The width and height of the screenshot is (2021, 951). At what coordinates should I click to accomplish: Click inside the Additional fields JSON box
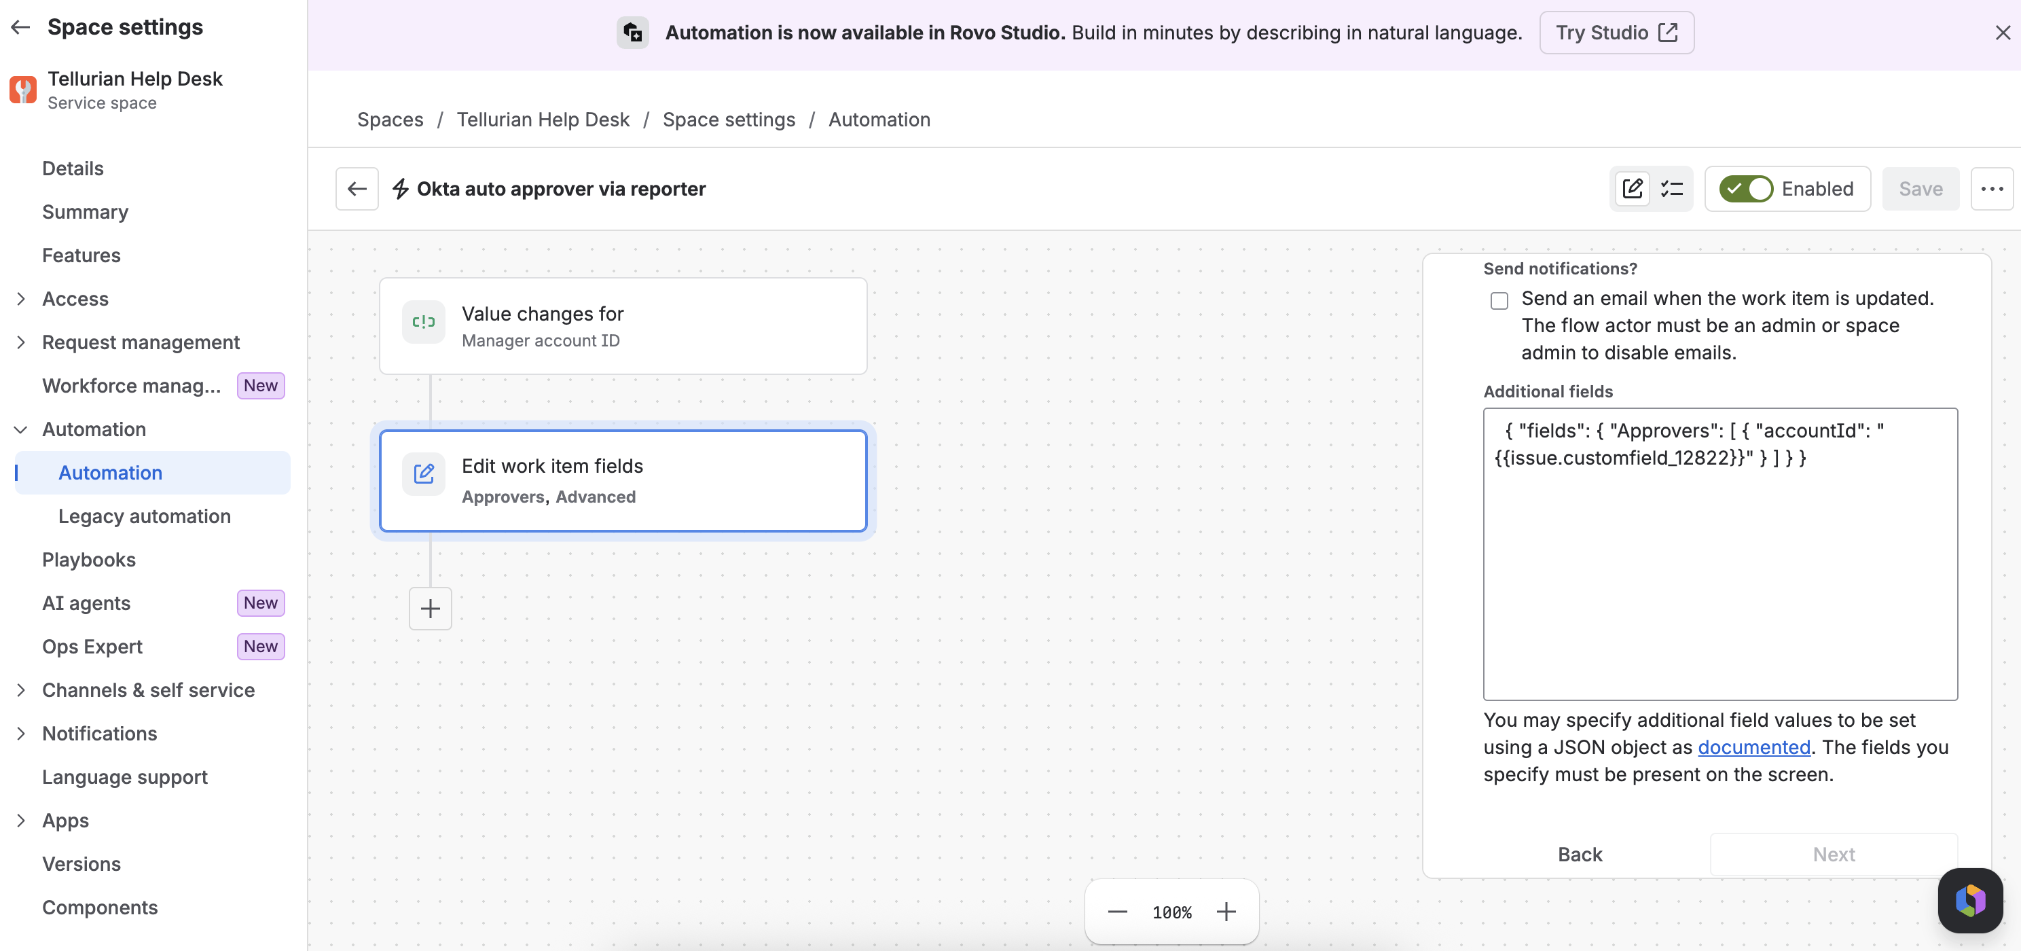[1719, 554]
